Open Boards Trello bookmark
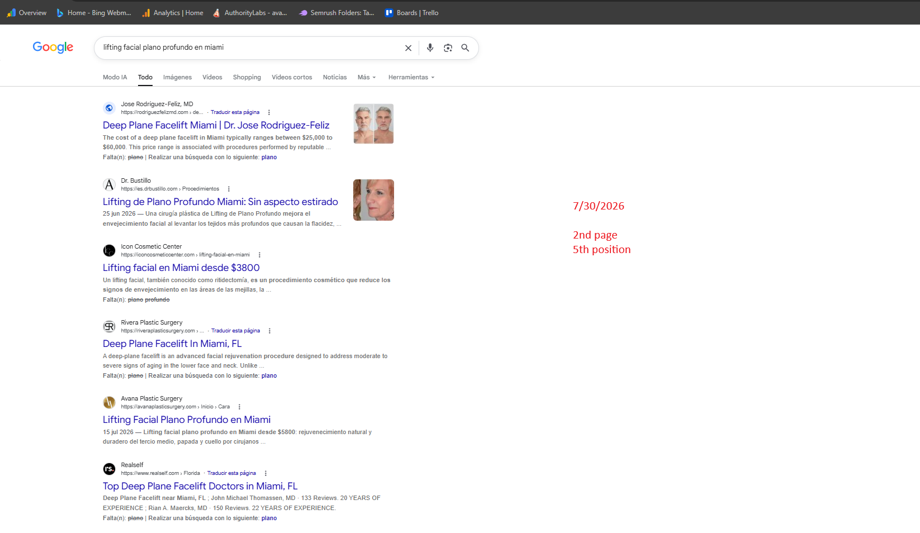This screenshot has width=920, height=533. coord(412,13)
